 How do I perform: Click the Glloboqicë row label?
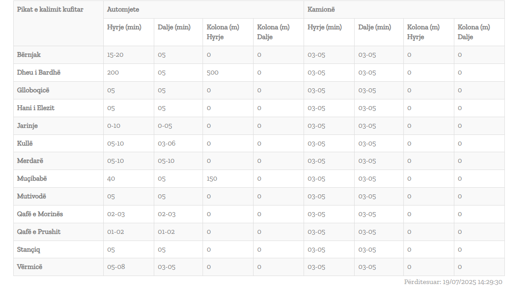(x=33, y=90)
